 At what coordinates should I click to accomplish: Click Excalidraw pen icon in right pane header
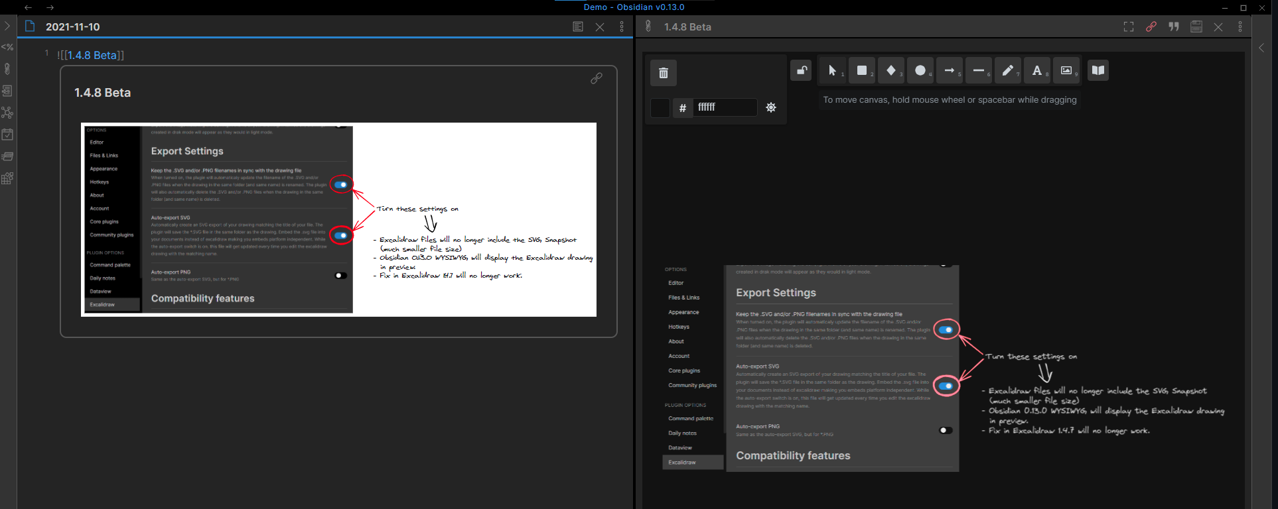(648, 27)
